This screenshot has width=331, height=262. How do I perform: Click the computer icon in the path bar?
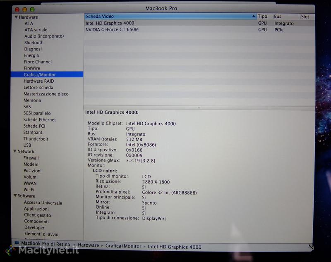coord(17,243)
